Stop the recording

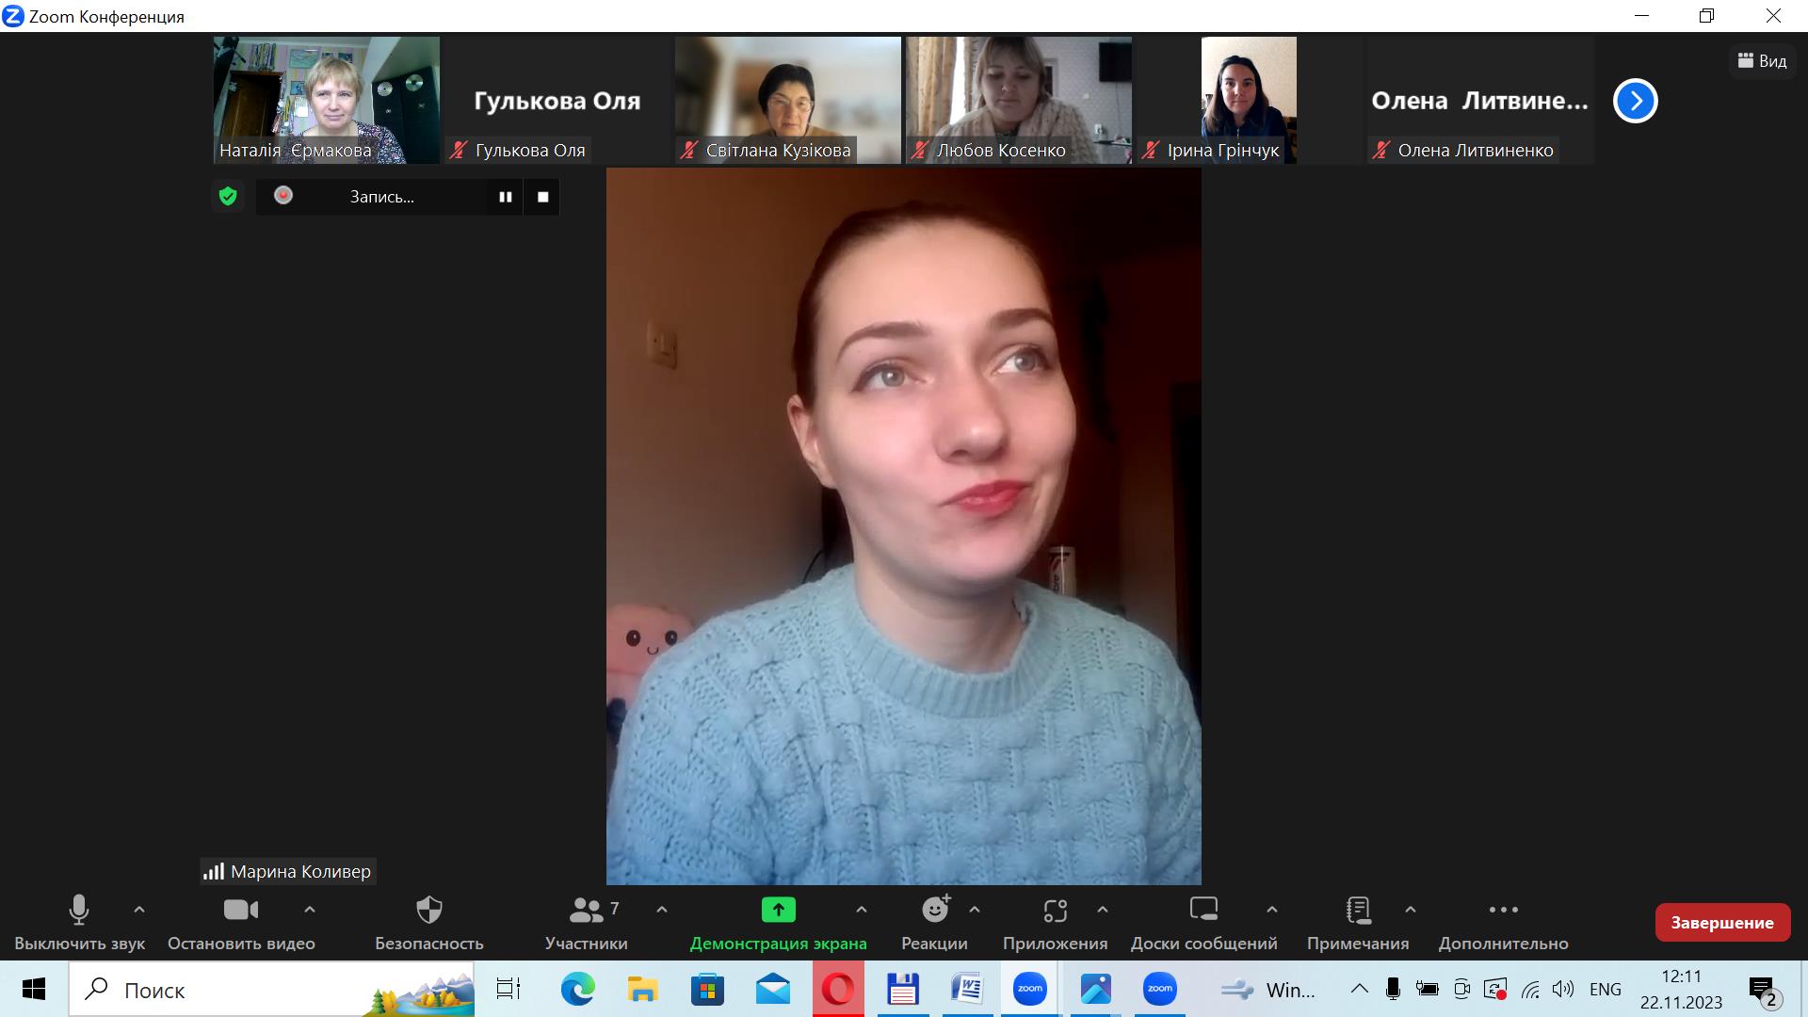tap(542, 197)
